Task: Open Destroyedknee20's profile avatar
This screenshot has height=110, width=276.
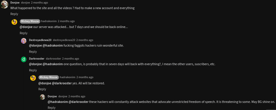Action: (x=24, y=41)
